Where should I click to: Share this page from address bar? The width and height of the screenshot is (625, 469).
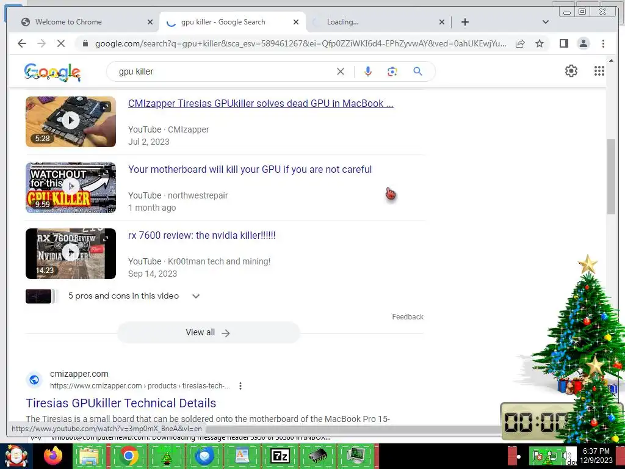click(x=520, y=43)
